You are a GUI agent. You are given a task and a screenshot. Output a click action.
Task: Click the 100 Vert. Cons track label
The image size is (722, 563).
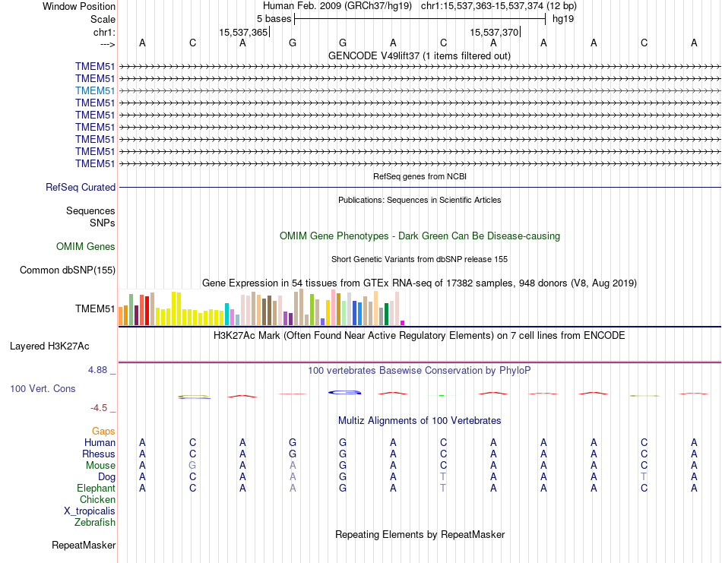(43, 388)
